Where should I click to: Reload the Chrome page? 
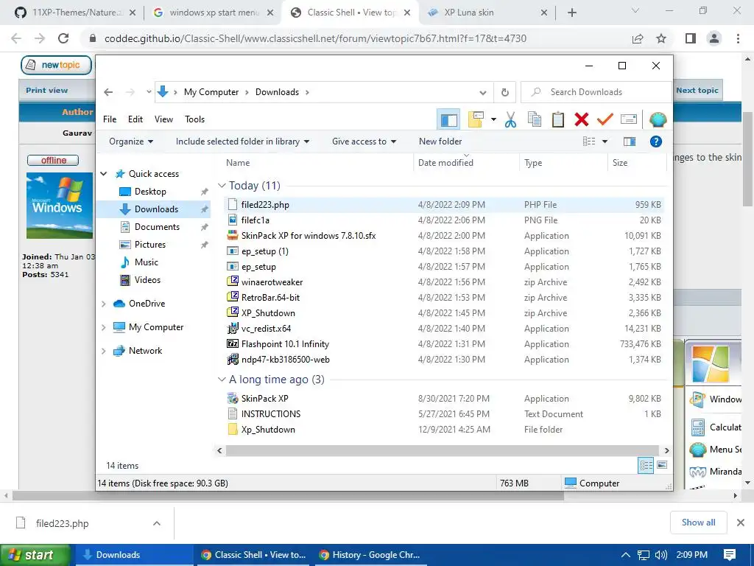pyautogui.click(x=63, y=38)
